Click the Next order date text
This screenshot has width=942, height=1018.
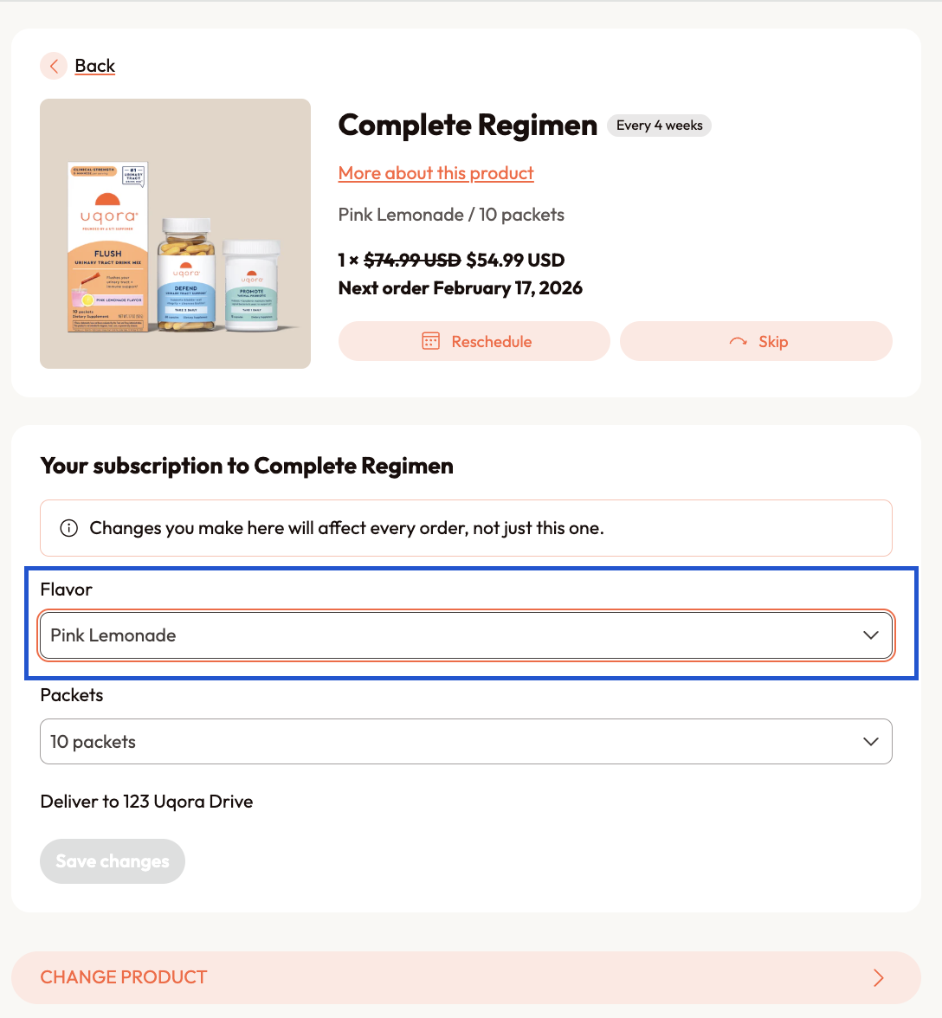pos(461,288)
